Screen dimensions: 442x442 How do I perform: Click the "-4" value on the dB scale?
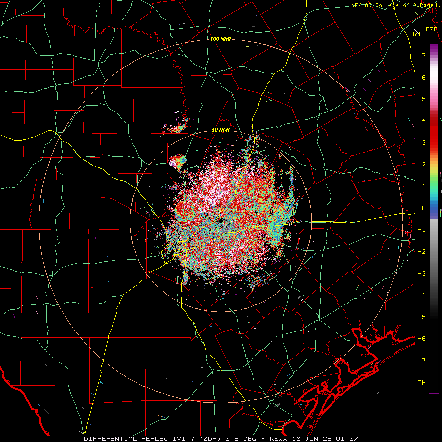(422, 295)
